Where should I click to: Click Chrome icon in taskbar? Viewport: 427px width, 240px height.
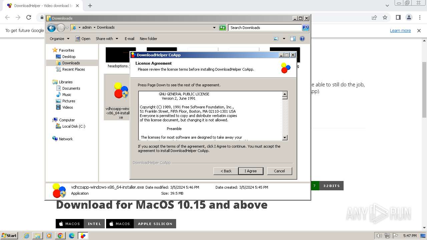60,236
